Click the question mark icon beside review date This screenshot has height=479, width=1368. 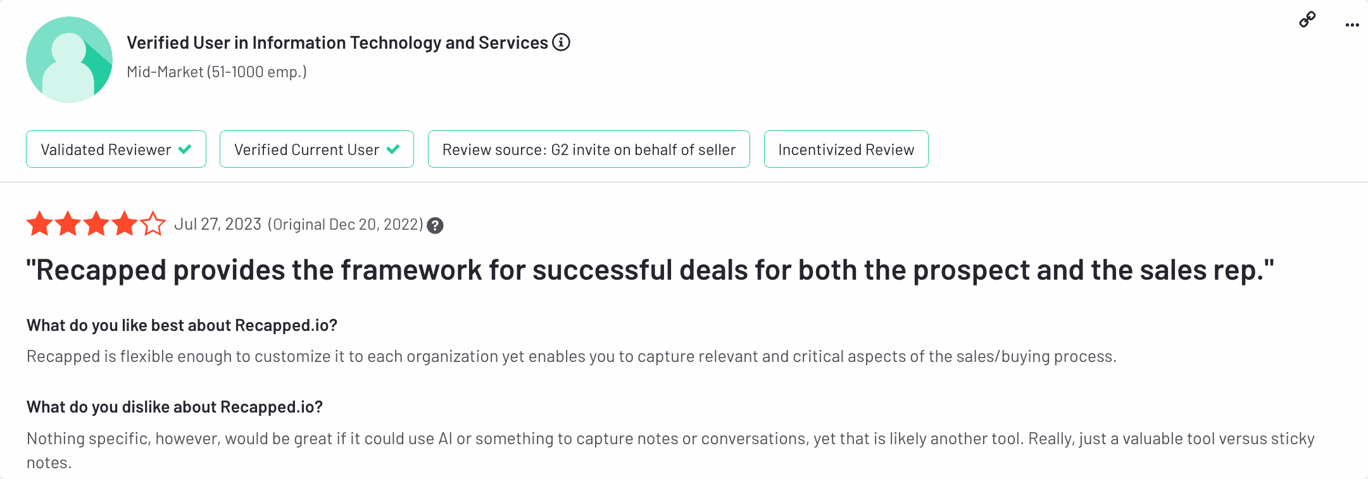click(435, 225)
